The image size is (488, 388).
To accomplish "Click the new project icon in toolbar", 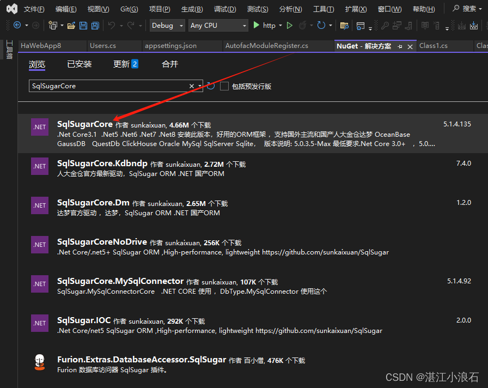I will click(x=53, y=25).
